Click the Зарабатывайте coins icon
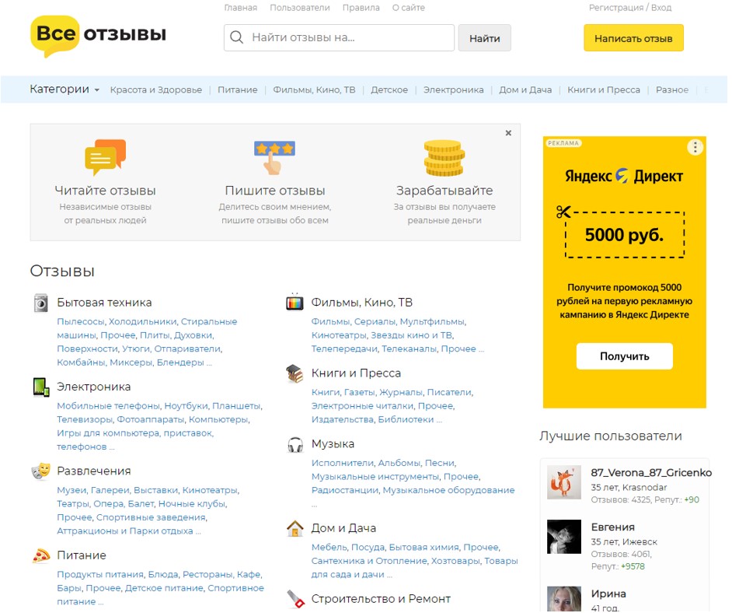Screen dimensions: 732x613 point(444,158)
